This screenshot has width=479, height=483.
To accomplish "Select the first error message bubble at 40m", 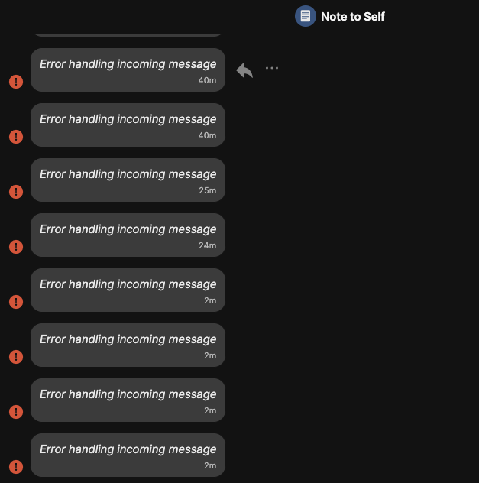I will 128,70.
